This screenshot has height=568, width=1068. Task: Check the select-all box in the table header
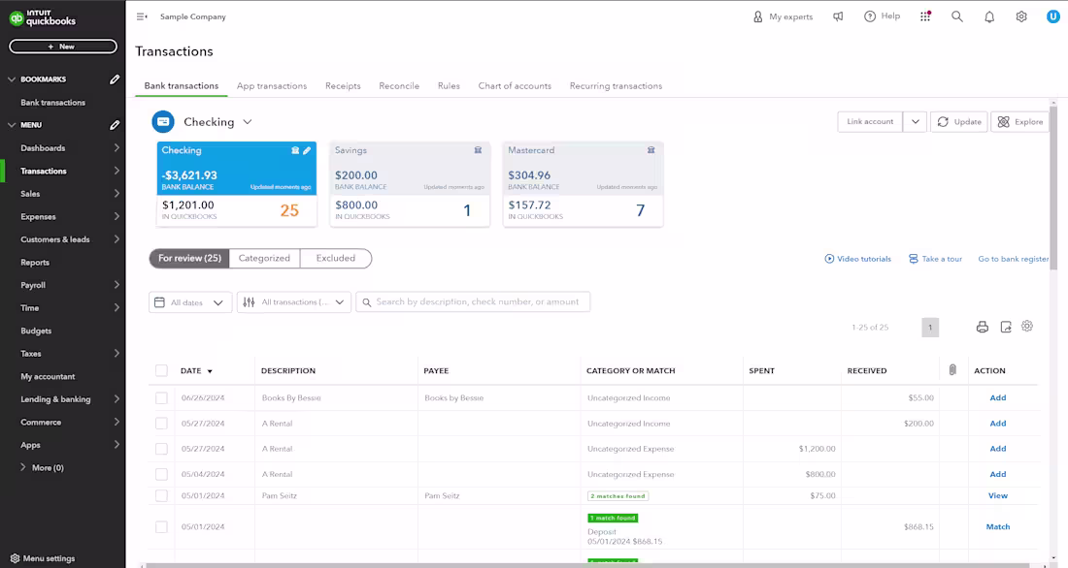tap(161, 370)
